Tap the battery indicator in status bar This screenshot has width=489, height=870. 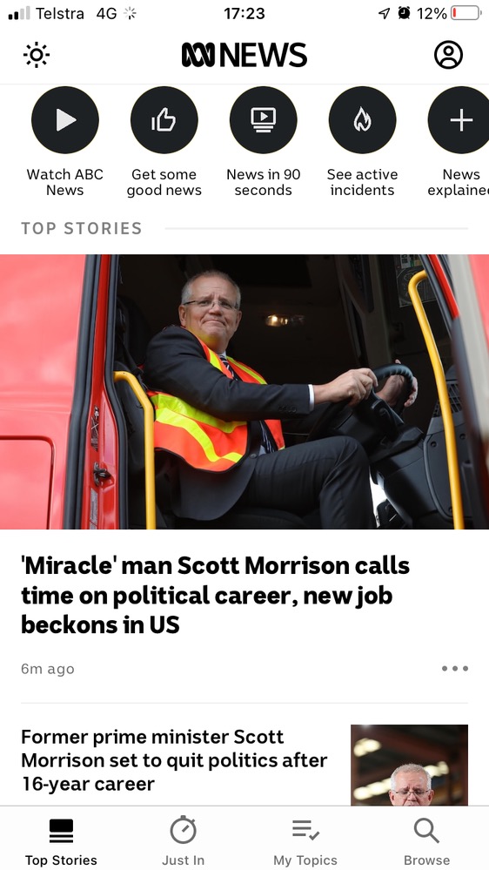tap(466, 13)
